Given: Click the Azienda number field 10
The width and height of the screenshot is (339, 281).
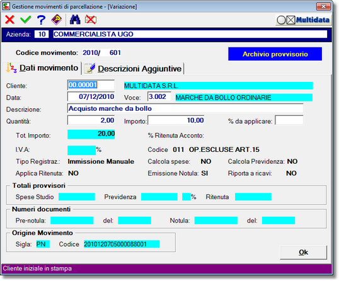Looking at the screenshot, I should (x=42, y=34).
